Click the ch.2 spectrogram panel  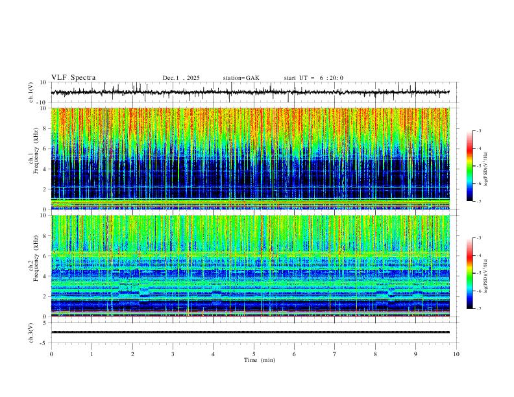coord(250,266)
